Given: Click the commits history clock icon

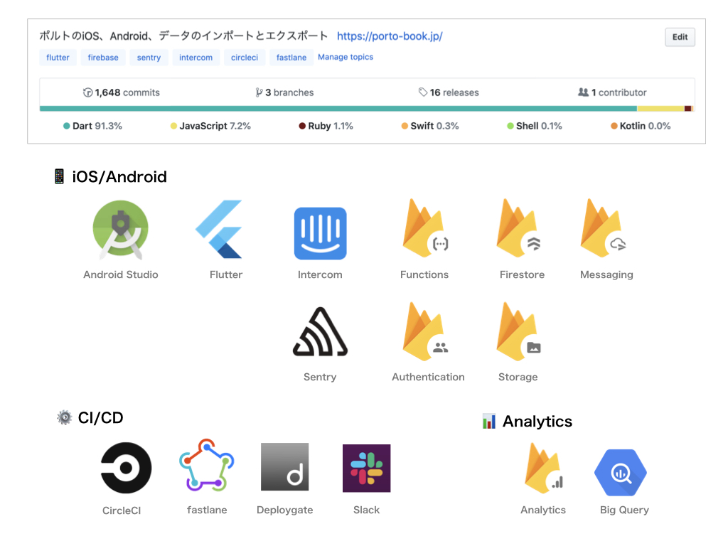Looking at the screenshot, I should pos(87,92).
